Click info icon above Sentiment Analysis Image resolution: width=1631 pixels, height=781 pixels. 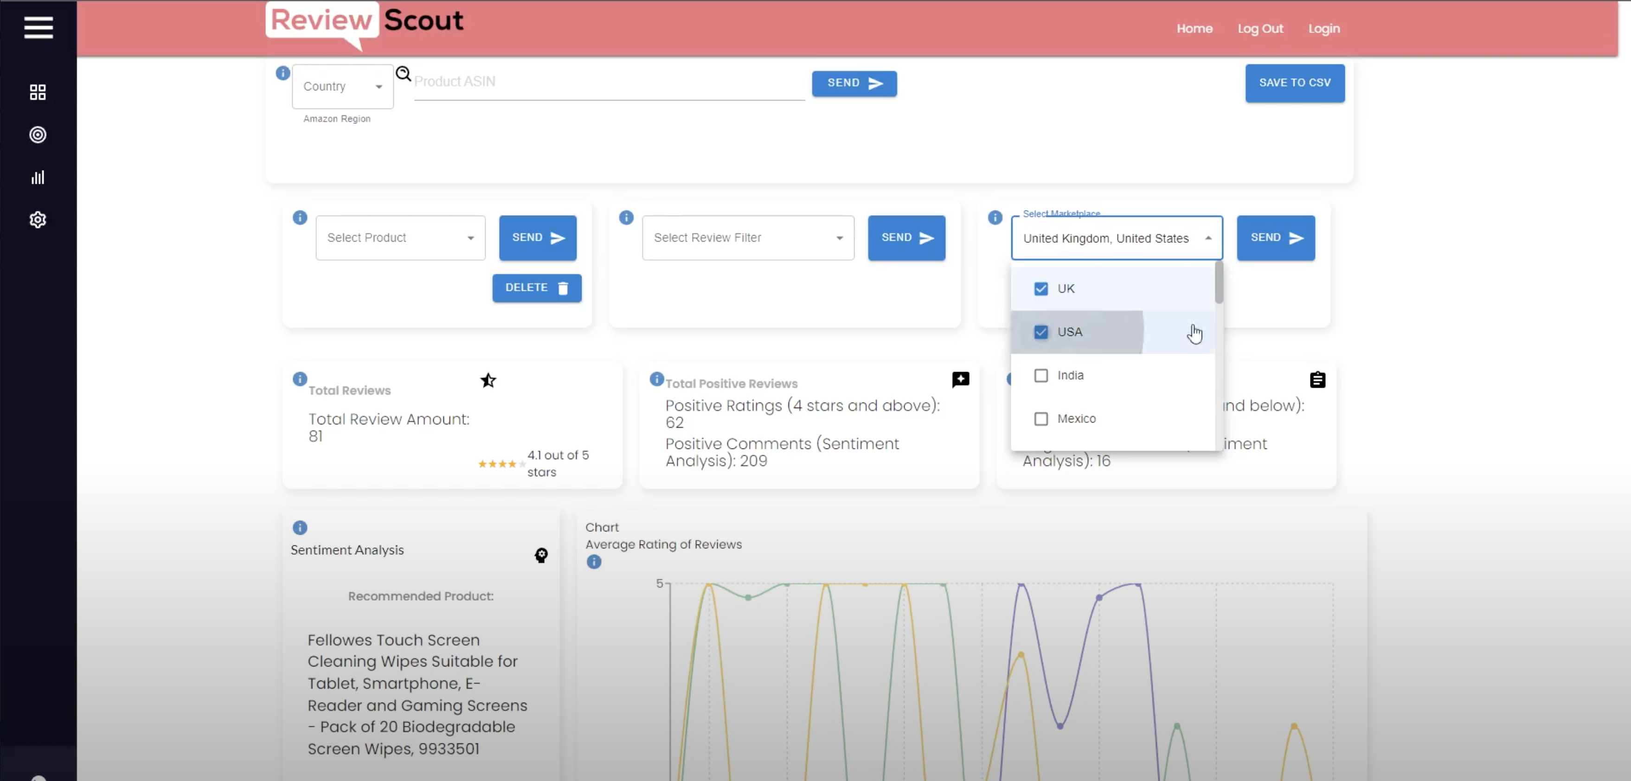tap(300, 528)
